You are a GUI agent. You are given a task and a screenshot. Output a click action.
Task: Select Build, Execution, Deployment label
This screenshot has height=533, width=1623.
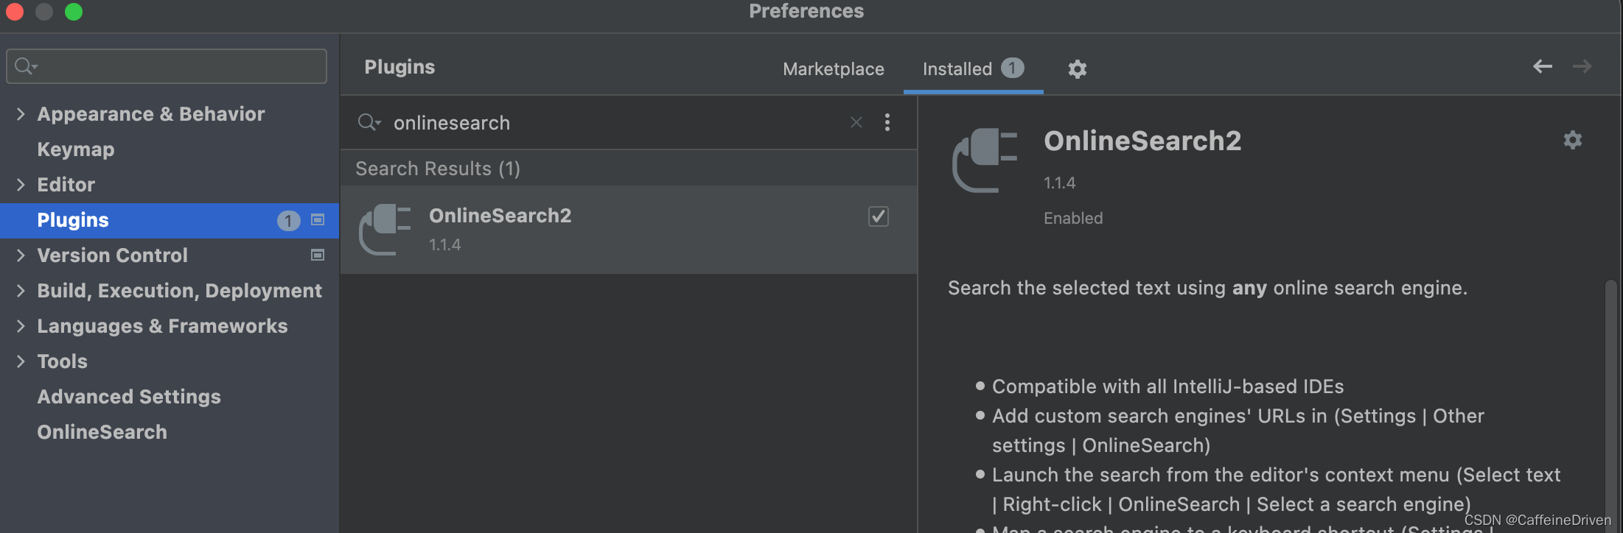[180, 291]
